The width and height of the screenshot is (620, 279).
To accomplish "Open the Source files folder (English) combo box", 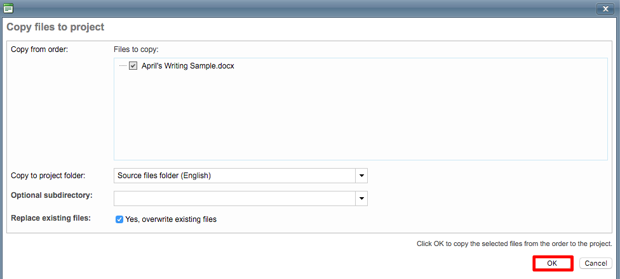I will tap(234, 176).
